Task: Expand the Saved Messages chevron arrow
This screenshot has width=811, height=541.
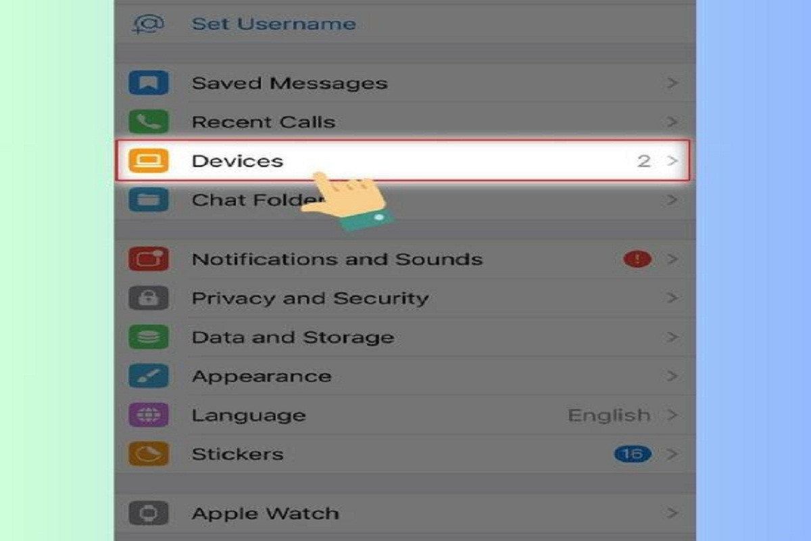Action: click(x=672, y=83)
